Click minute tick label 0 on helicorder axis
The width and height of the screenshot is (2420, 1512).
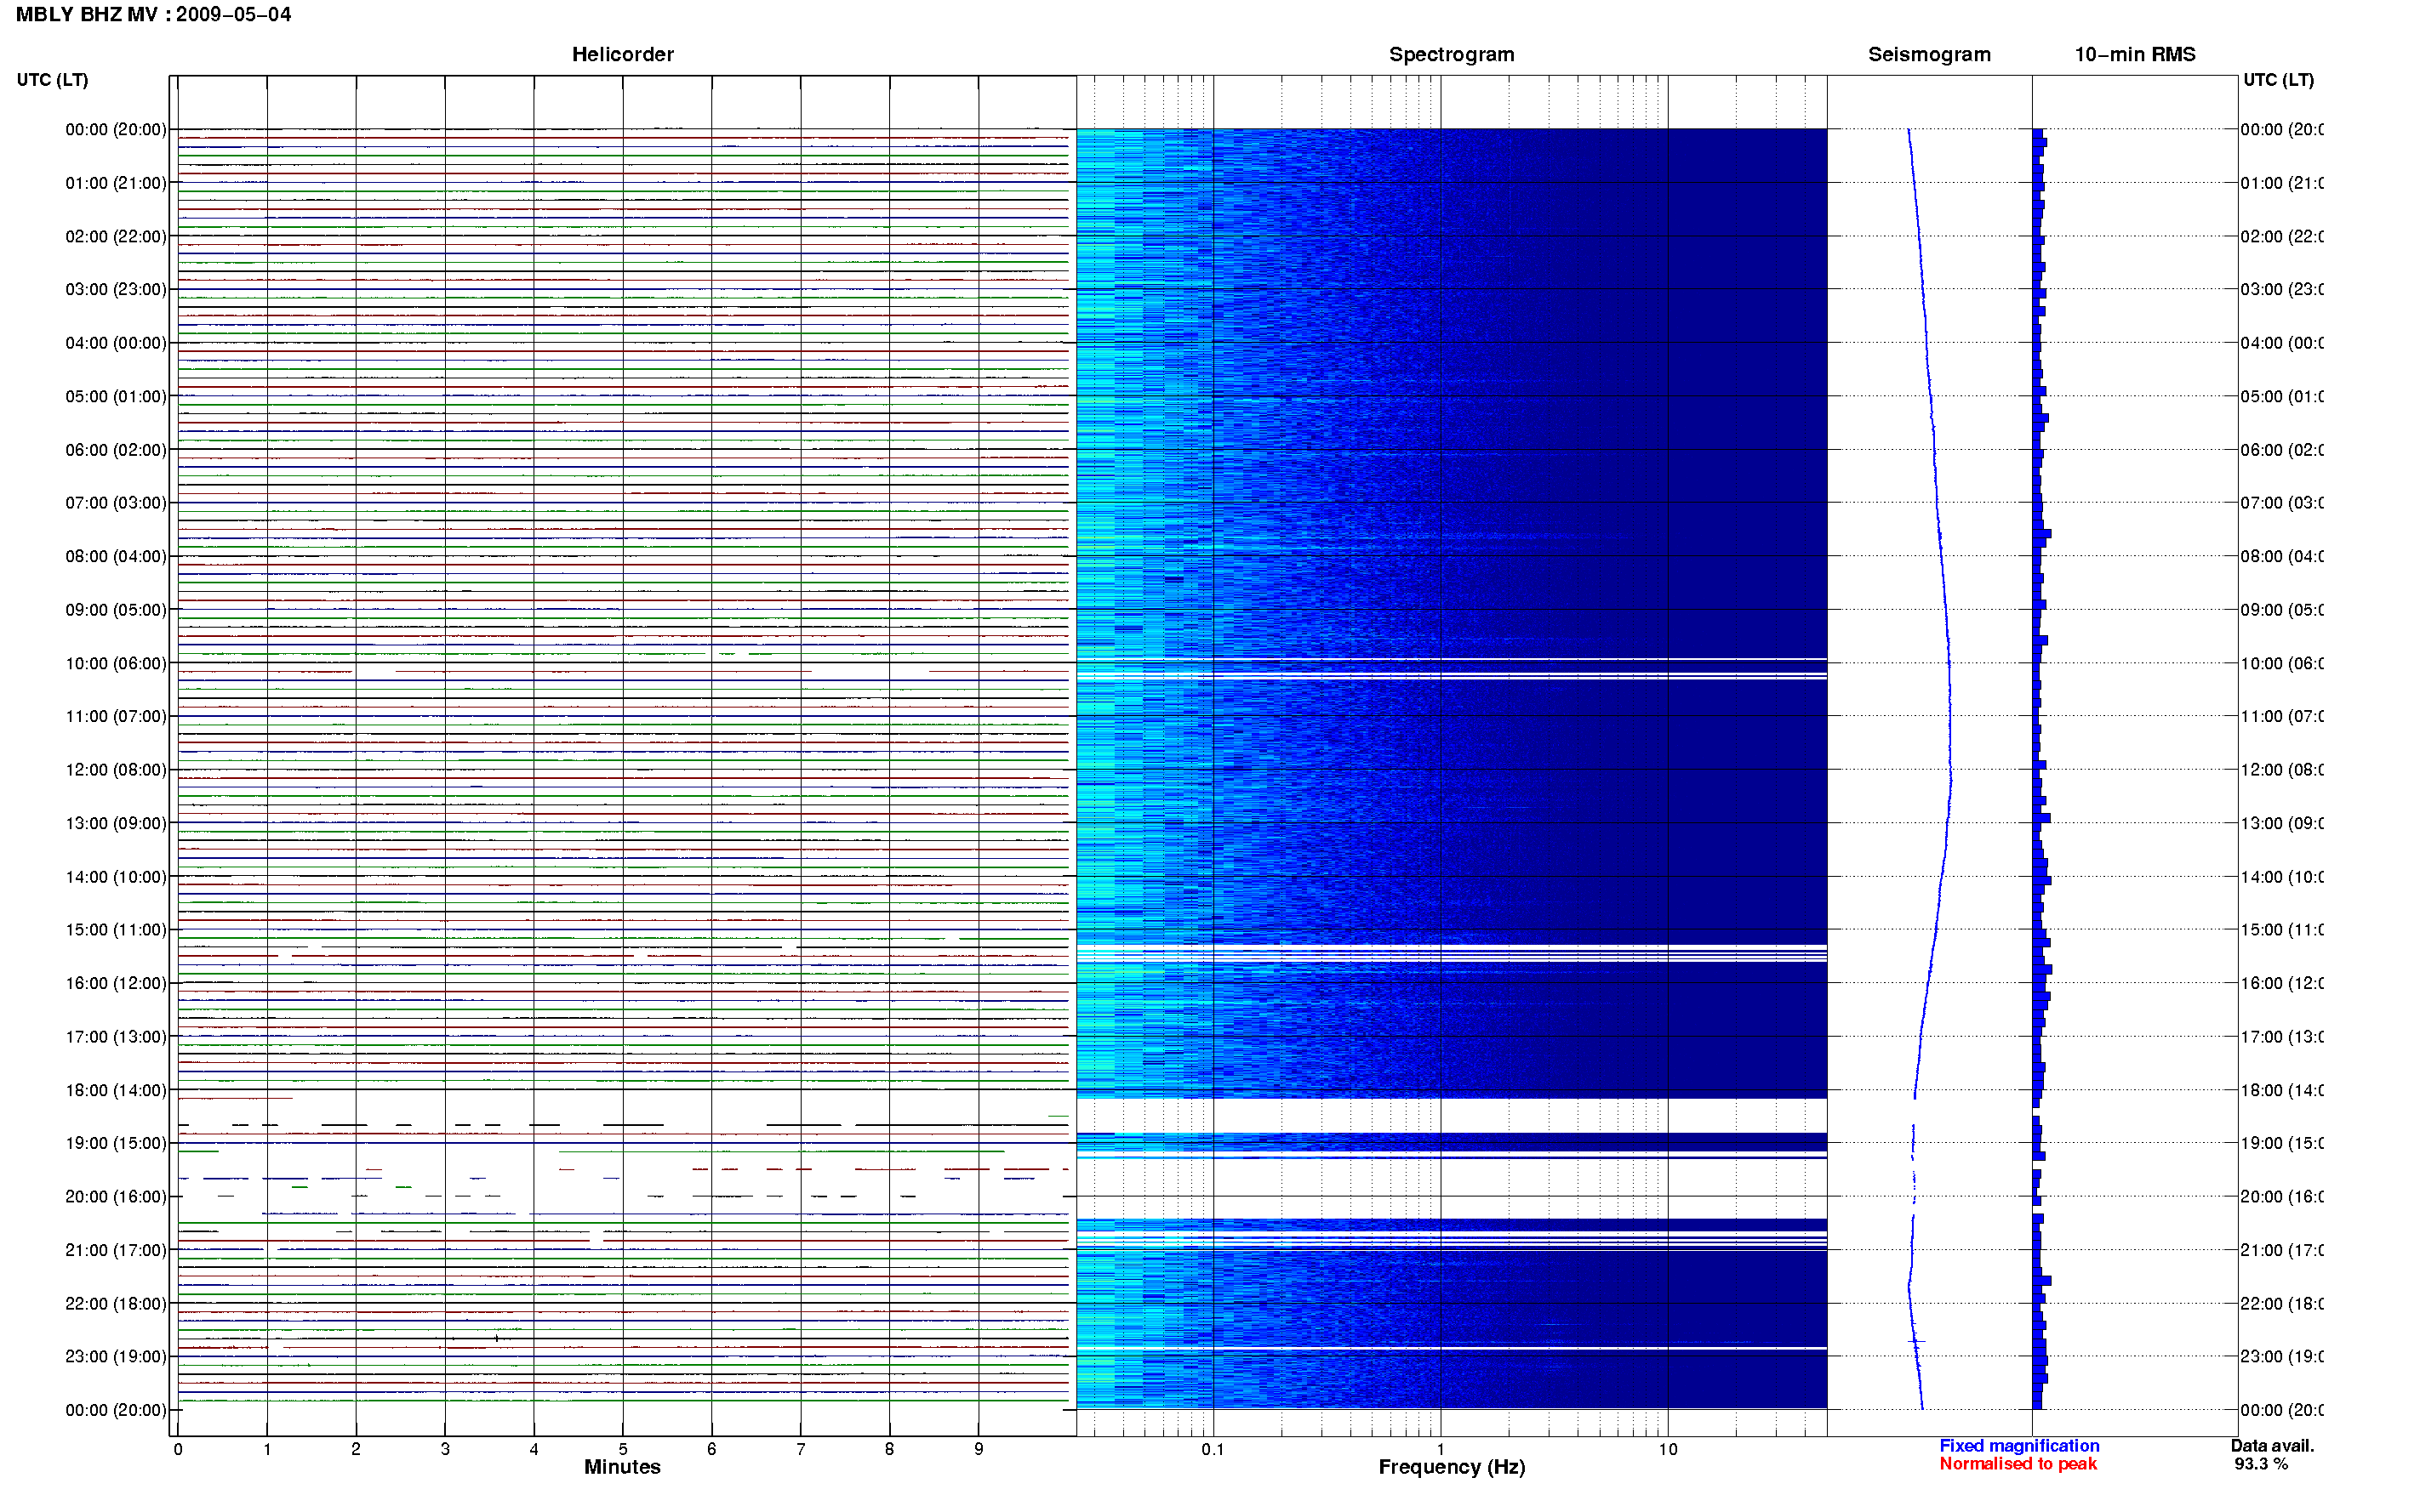[x=178, y=1449]
